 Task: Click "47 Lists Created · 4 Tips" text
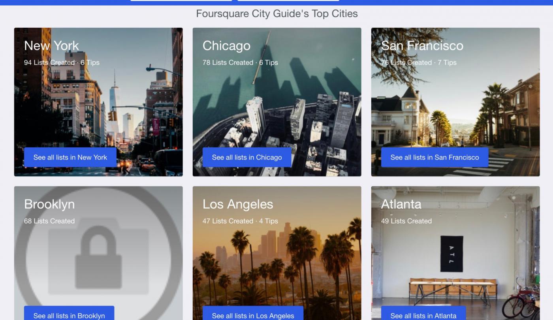point(240,221)
